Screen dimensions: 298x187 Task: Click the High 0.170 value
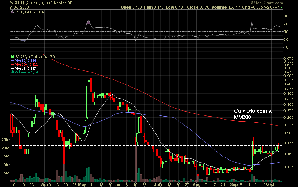154,7
